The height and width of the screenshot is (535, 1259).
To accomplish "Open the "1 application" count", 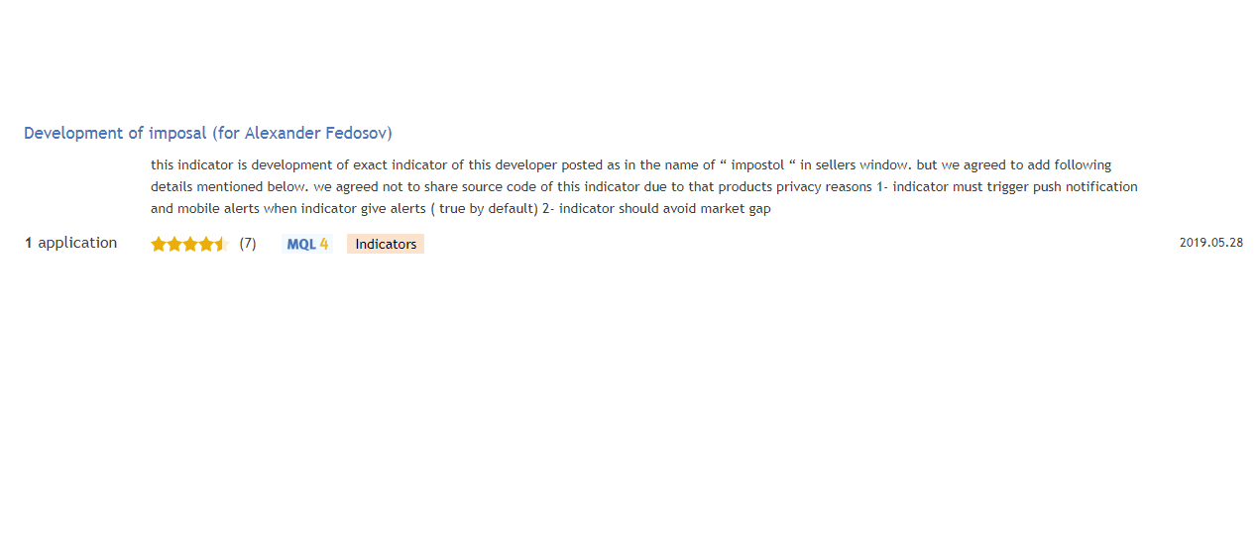I will click(x=71, y=243).
